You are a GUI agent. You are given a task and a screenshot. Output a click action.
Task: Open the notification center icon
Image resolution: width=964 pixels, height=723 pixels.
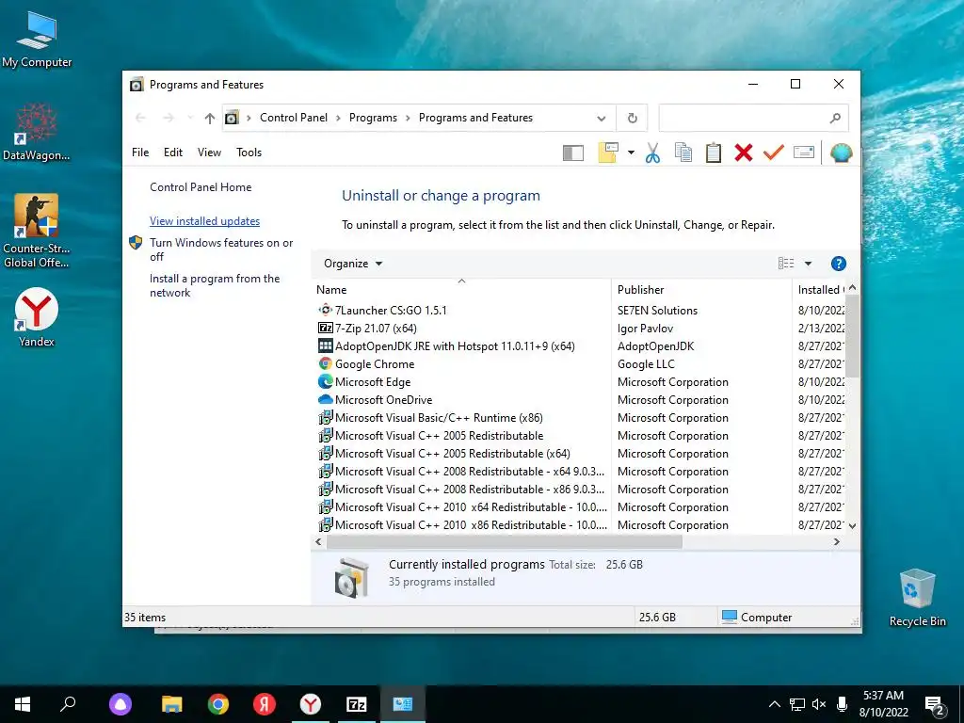tap(935, 705)
